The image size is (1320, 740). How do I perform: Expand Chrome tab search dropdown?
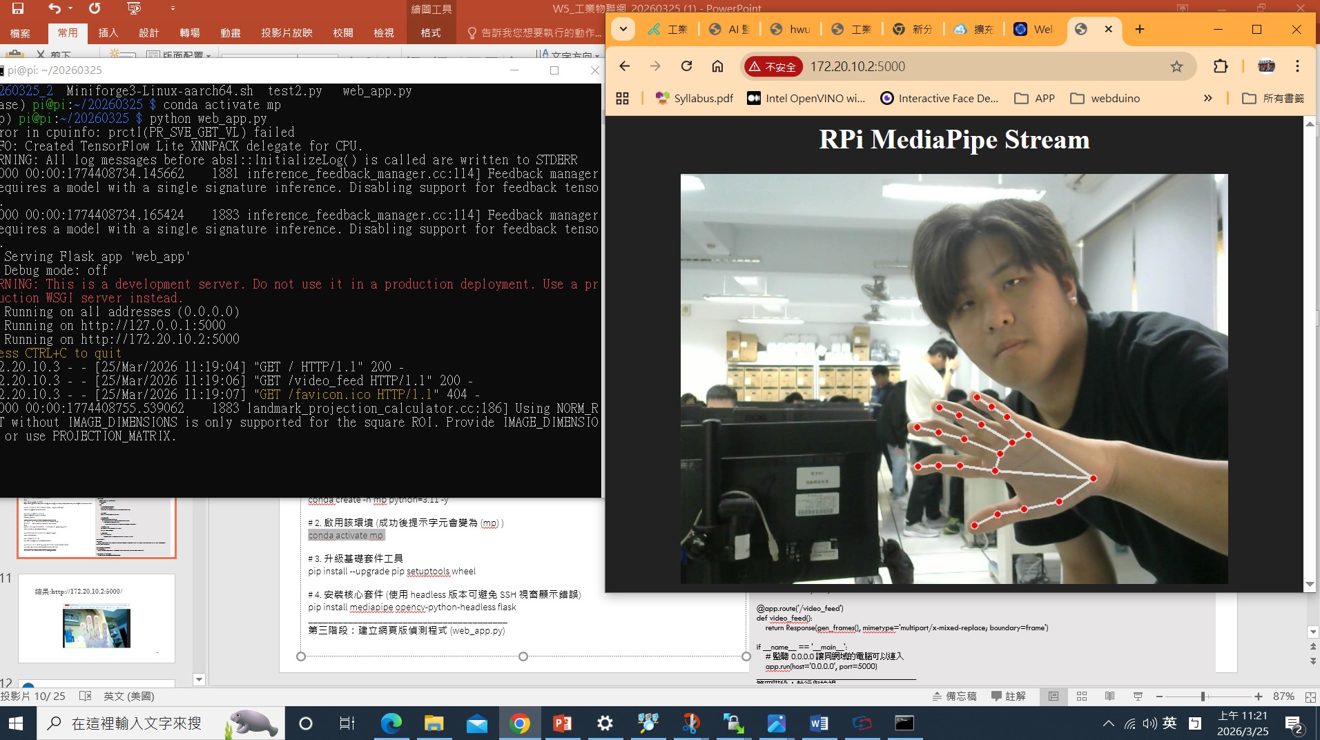[623, 29]
